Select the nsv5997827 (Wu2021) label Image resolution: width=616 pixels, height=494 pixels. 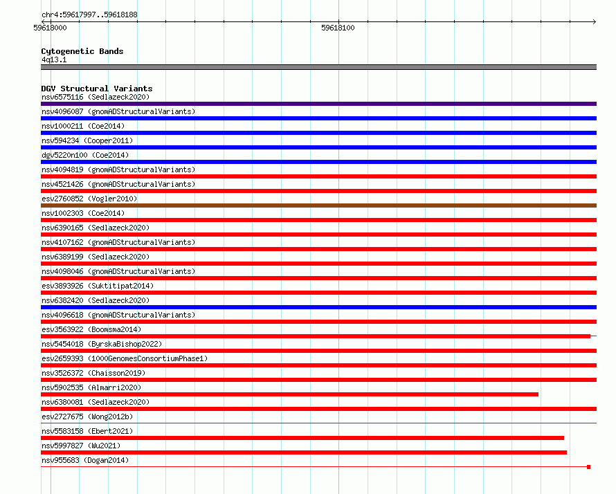coord(81,446)
